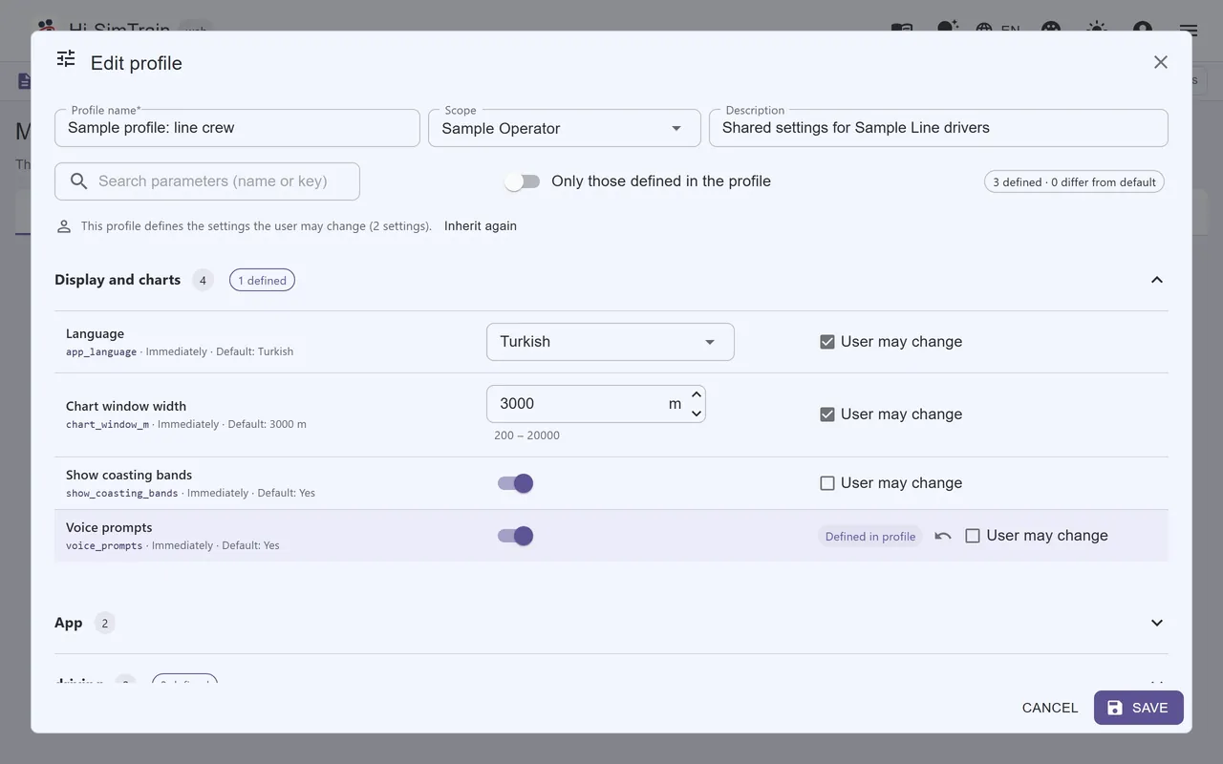Click the 'voice_prompts' key text
Viewport: 1223px width, 764px height.
pyautogui.click(x=104, y=545)
